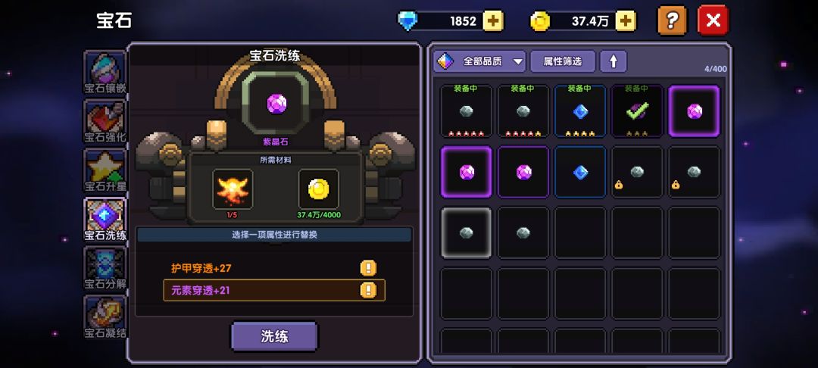Toggle sort order with the up arrow
Screen dimensions: 818x368
click(613, 61)
